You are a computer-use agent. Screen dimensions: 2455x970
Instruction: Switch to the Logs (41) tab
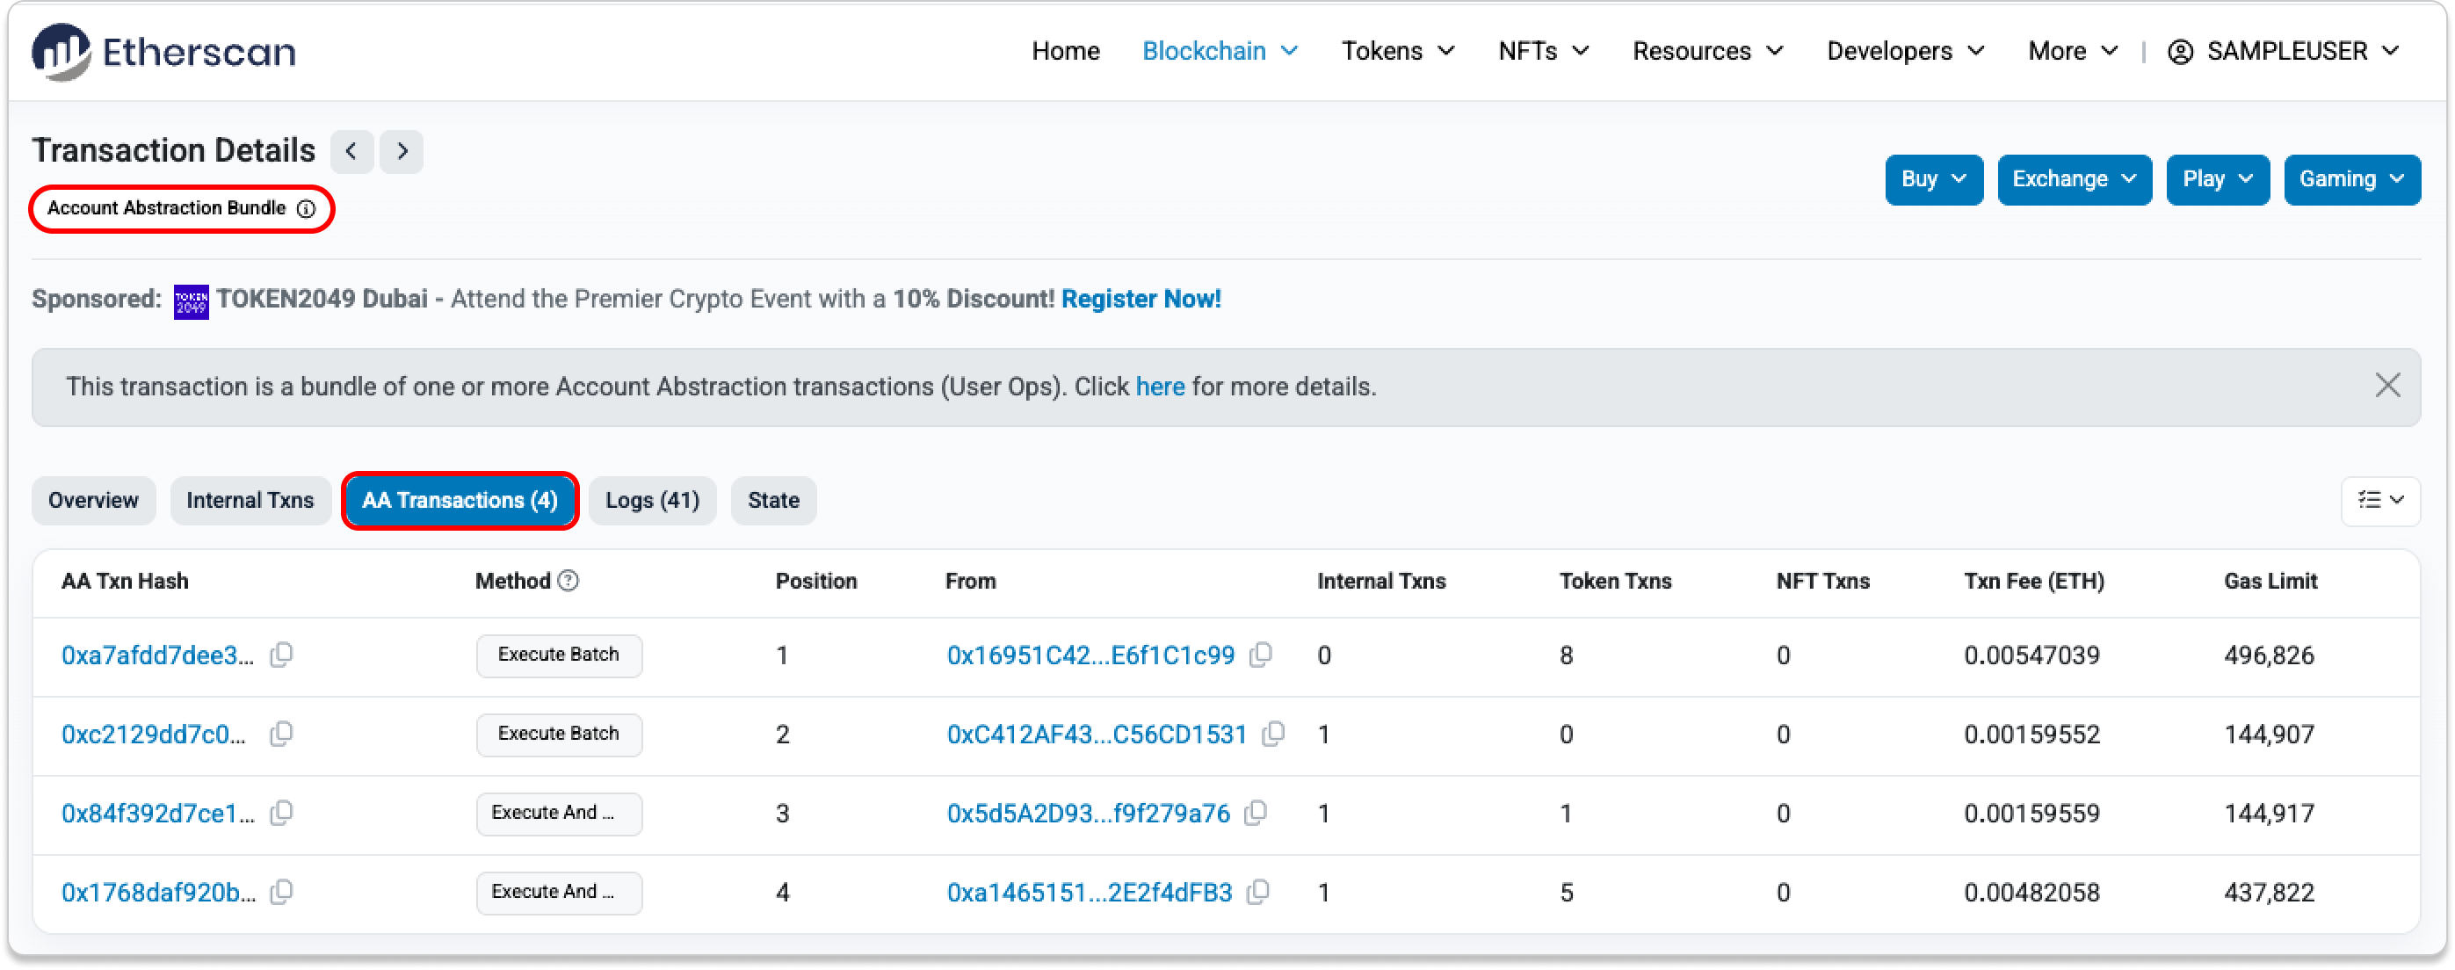(x=652, y=500)
